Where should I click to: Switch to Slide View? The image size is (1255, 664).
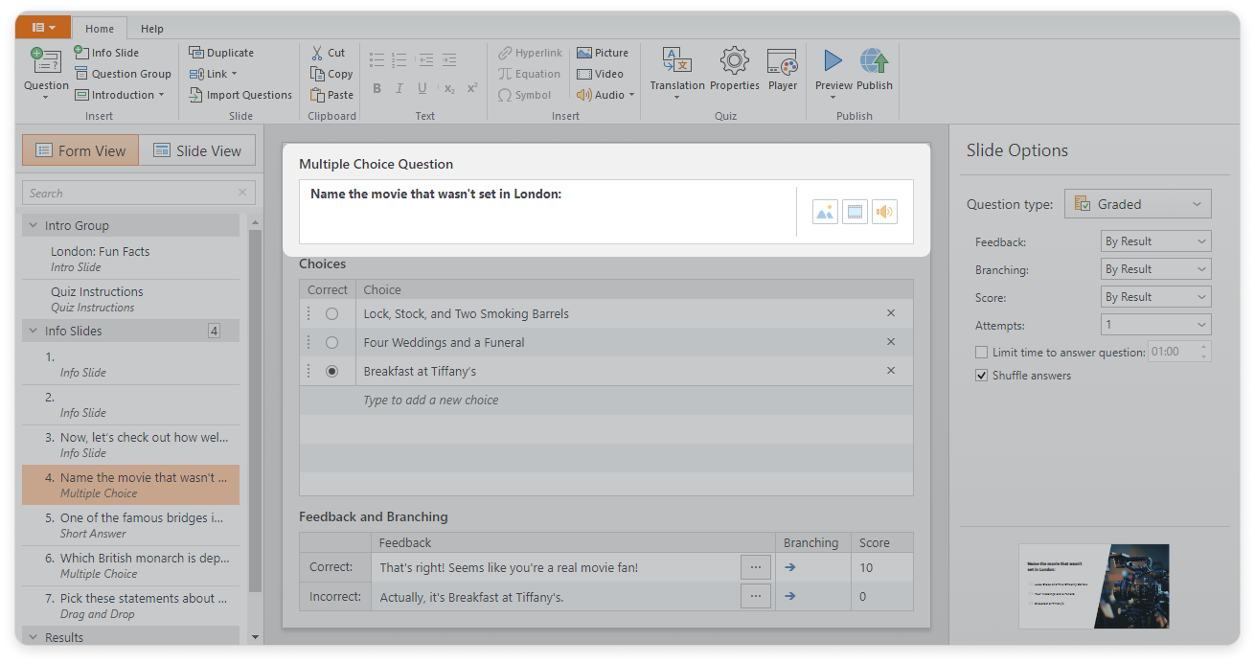[197, 150]
